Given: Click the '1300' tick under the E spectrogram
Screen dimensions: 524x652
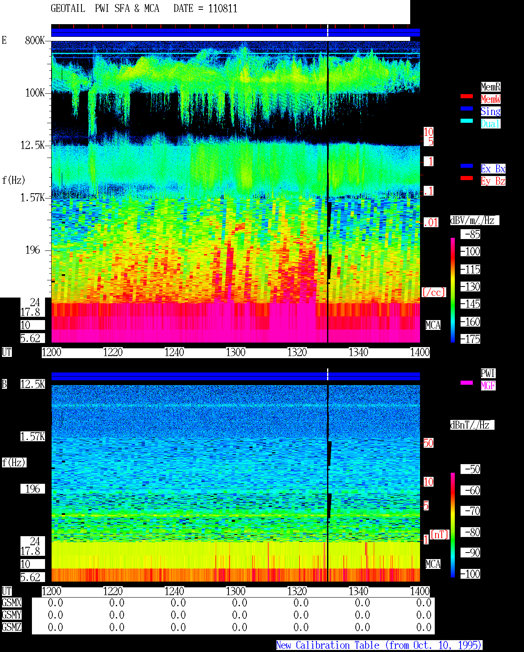Looking at the screenshot, I should [236, 352].
